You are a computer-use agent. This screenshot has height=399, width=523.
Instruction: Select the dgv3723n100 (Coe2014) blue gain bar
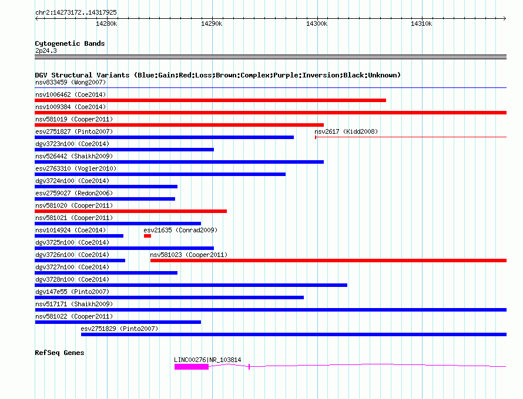[124, 150]
